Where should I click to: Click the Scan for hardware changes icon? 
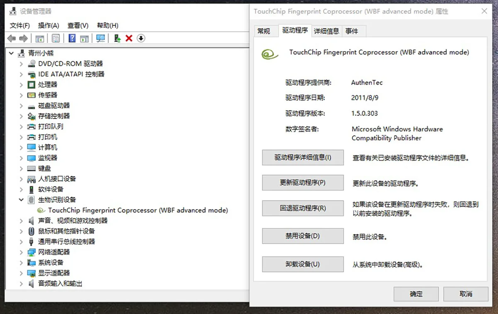(x=100, y=39)
